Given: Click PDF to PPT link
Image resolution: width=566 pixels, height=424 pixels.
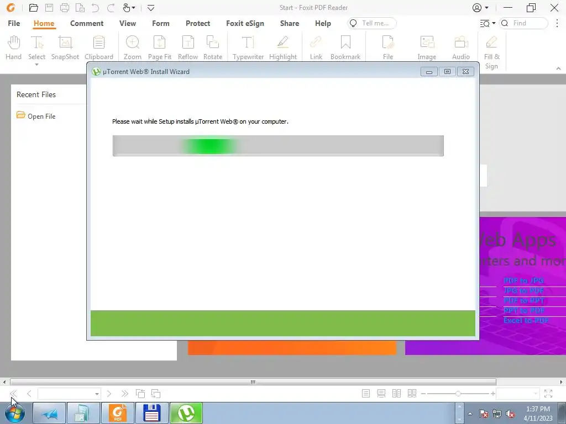Looking at the screenshot, I should coord(523,300).
